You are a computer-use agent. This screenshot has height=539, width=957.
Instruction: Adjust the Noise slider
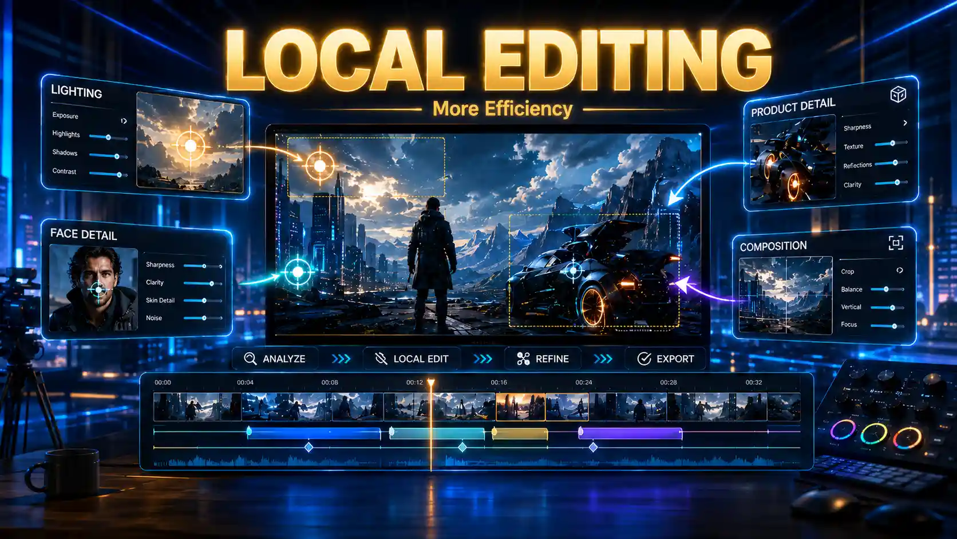coord(204,318)
